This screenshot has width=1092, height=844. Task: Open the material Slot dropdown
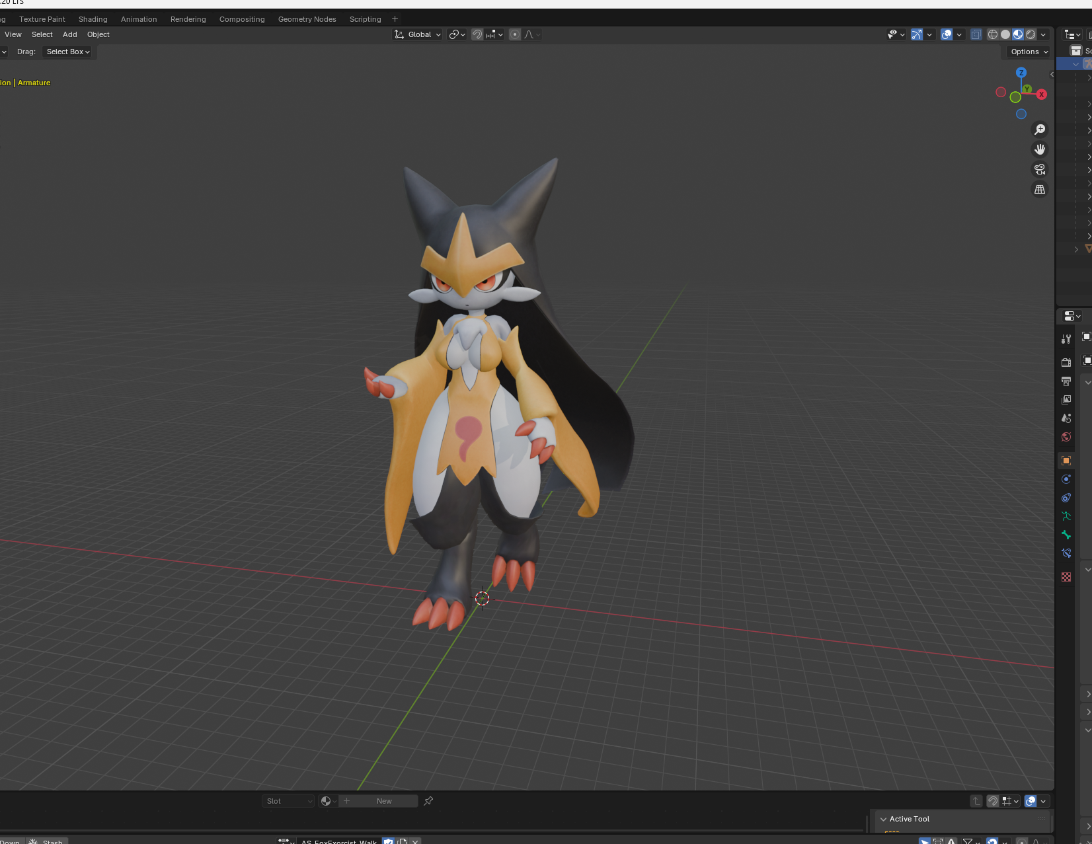288,801
